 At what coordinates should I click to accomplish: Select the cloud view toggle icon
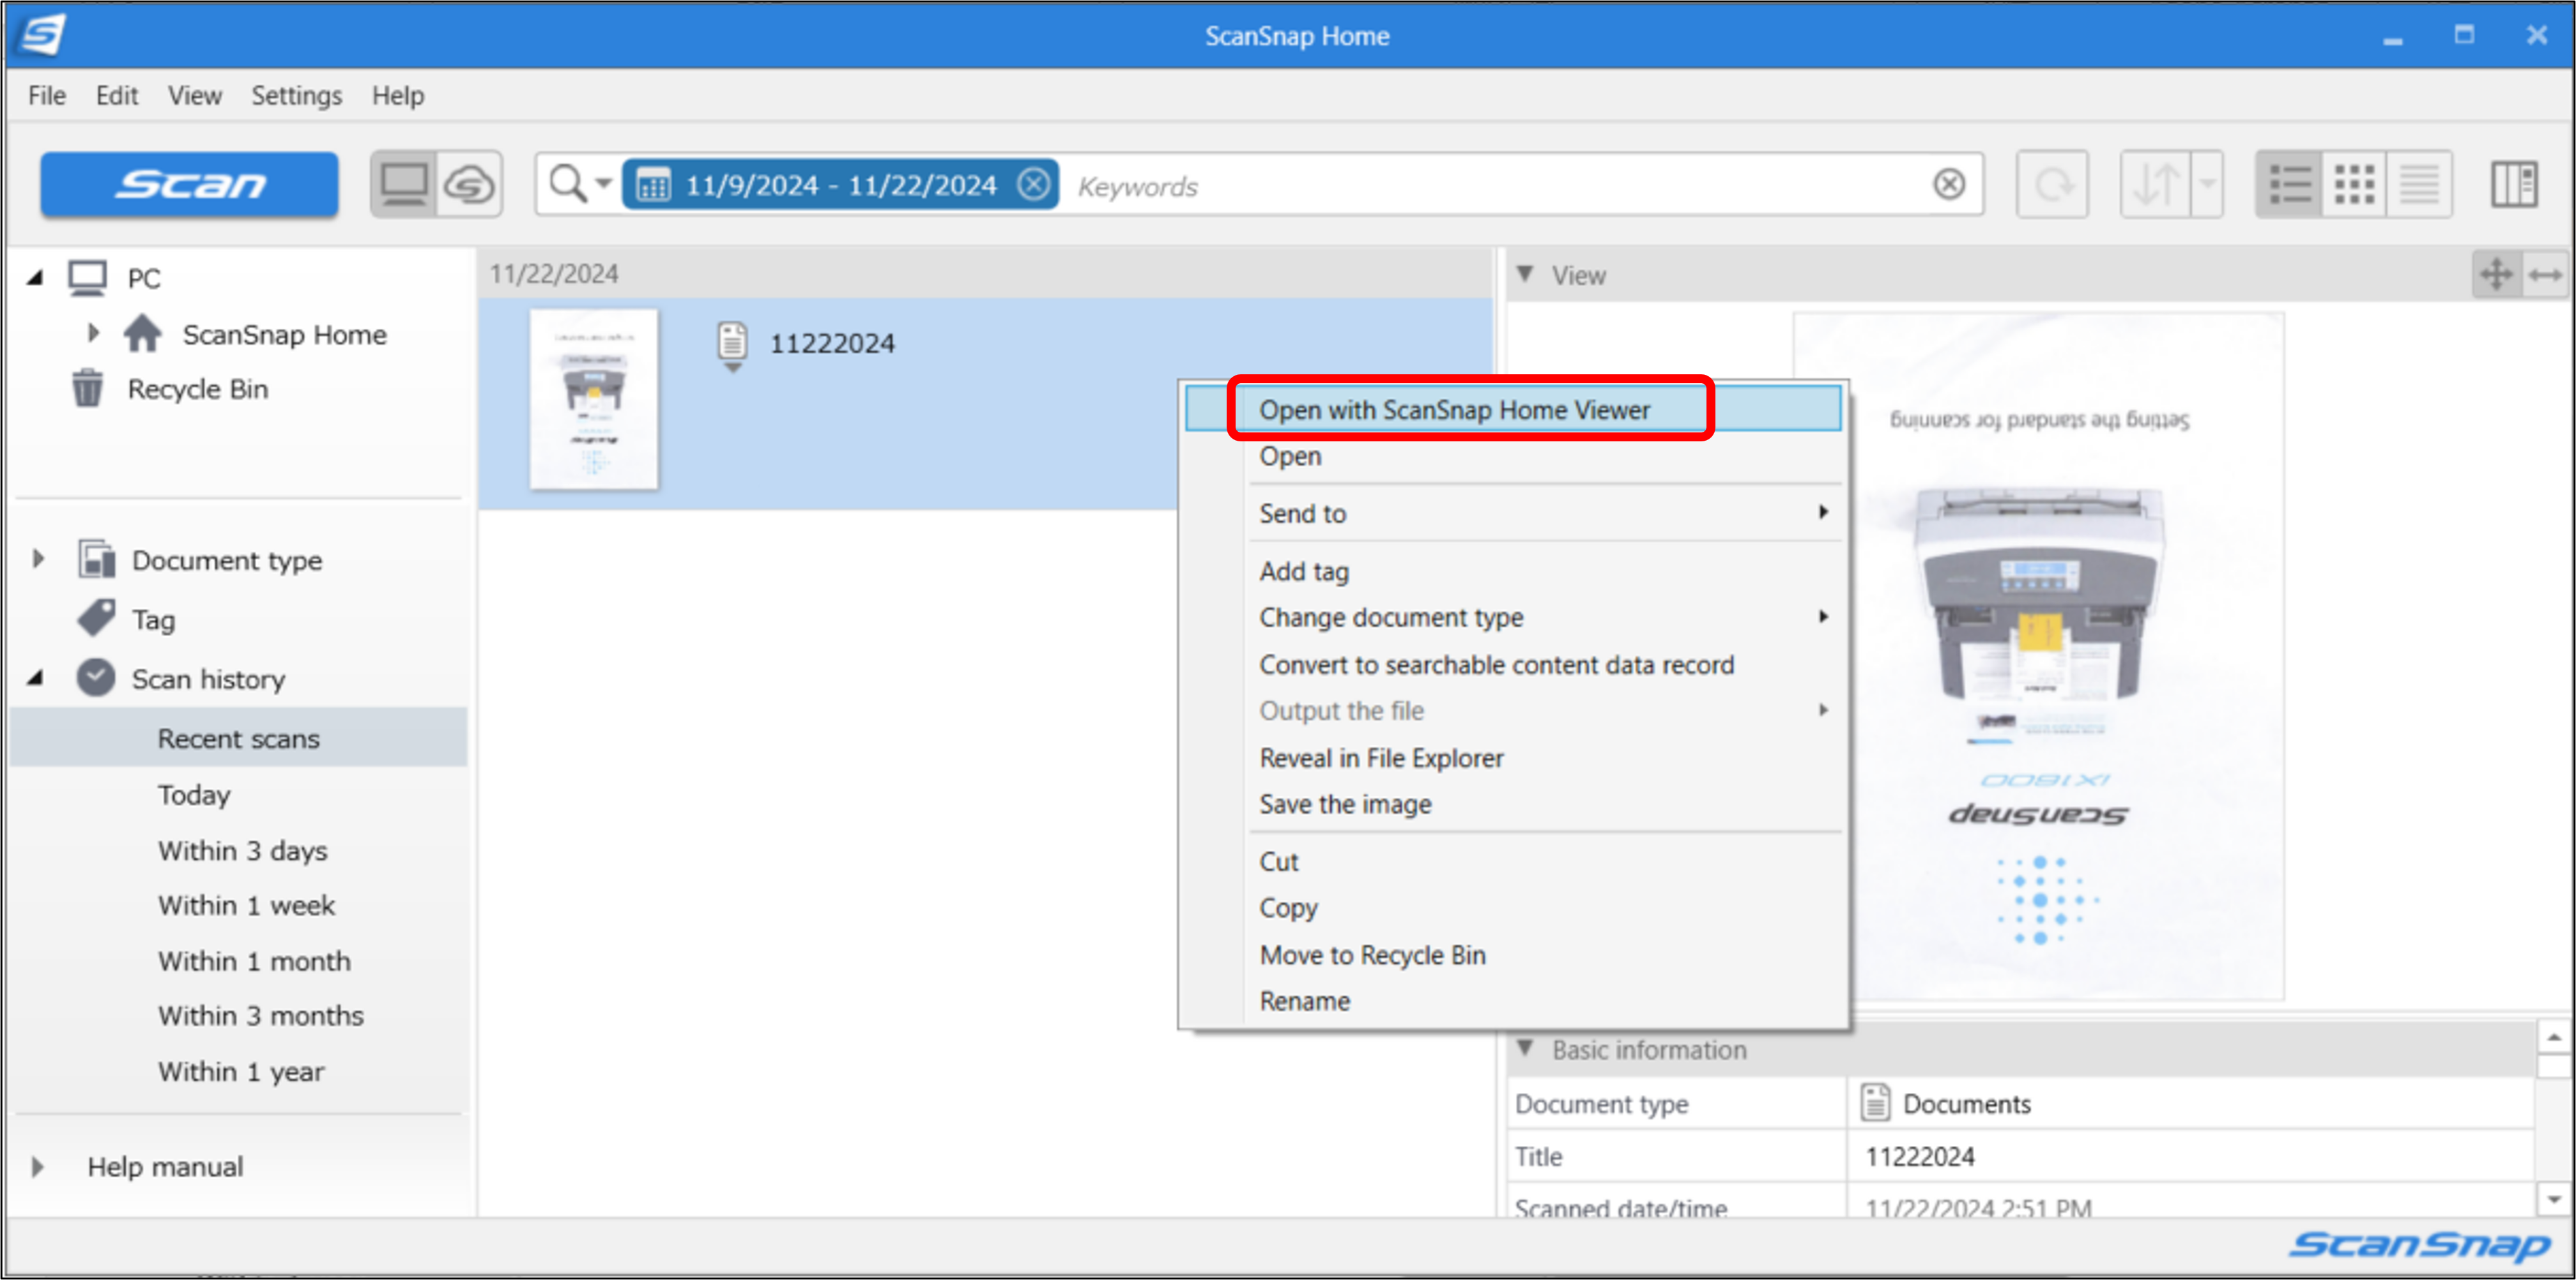tap(469, 184)
